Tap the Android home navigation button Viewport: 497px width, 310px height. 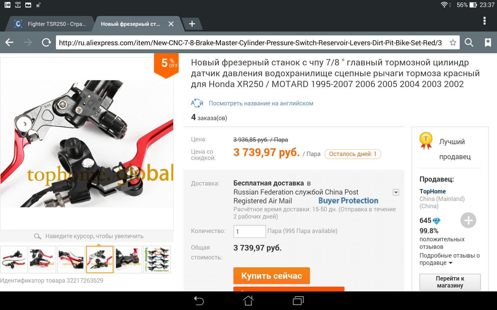pyautogui.click(x=248, y=300)
